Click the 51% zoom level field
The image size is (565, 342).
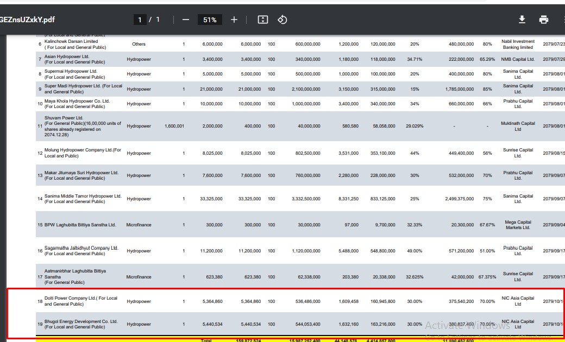(210, 20)
